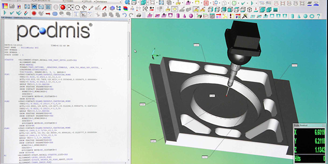Click the four-arrow translate mode icon

click(70, 7)
